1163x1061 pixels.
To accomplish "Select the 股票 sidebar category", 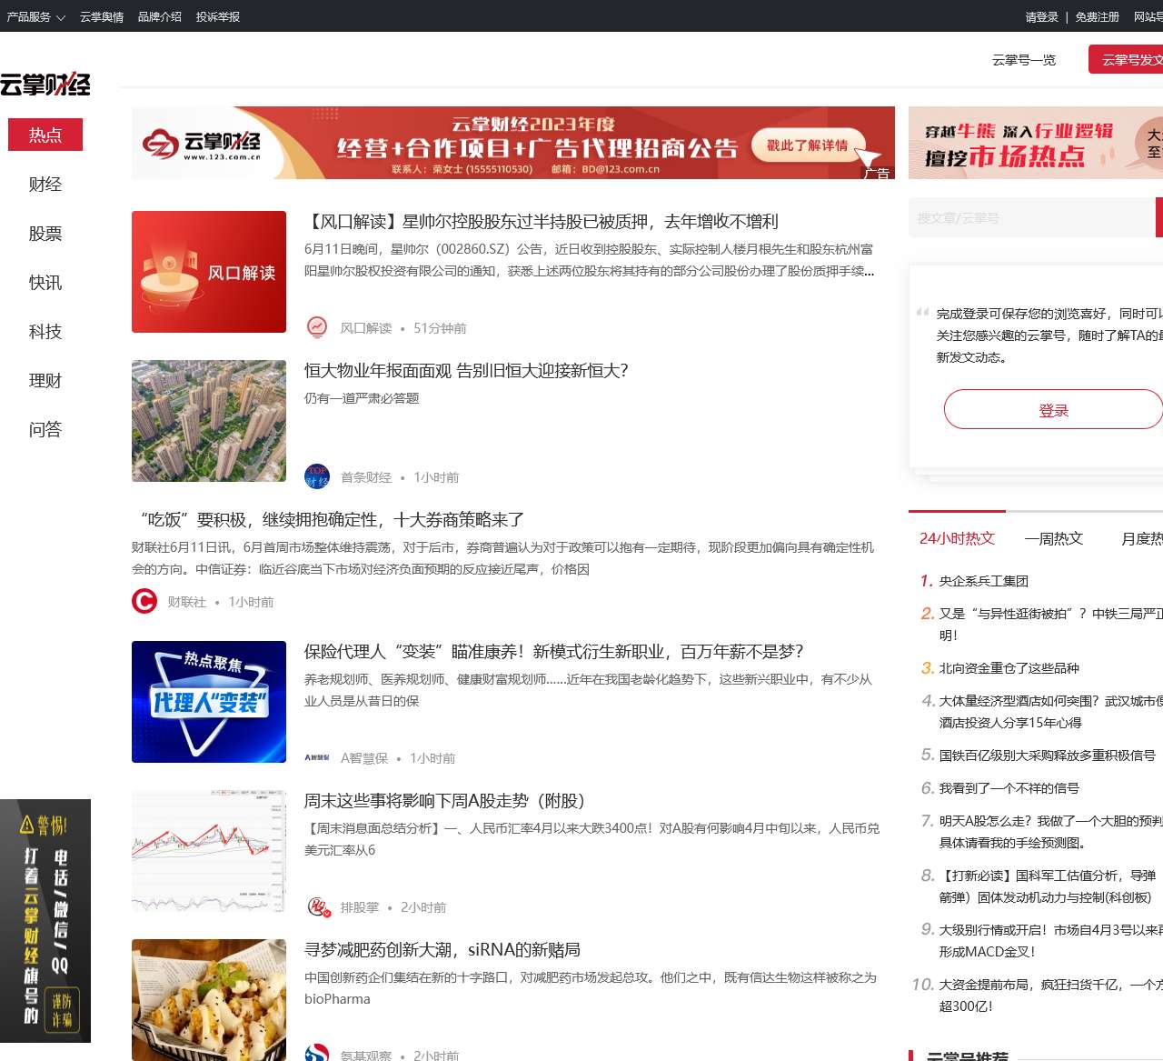I will click(x=45, y=233).
